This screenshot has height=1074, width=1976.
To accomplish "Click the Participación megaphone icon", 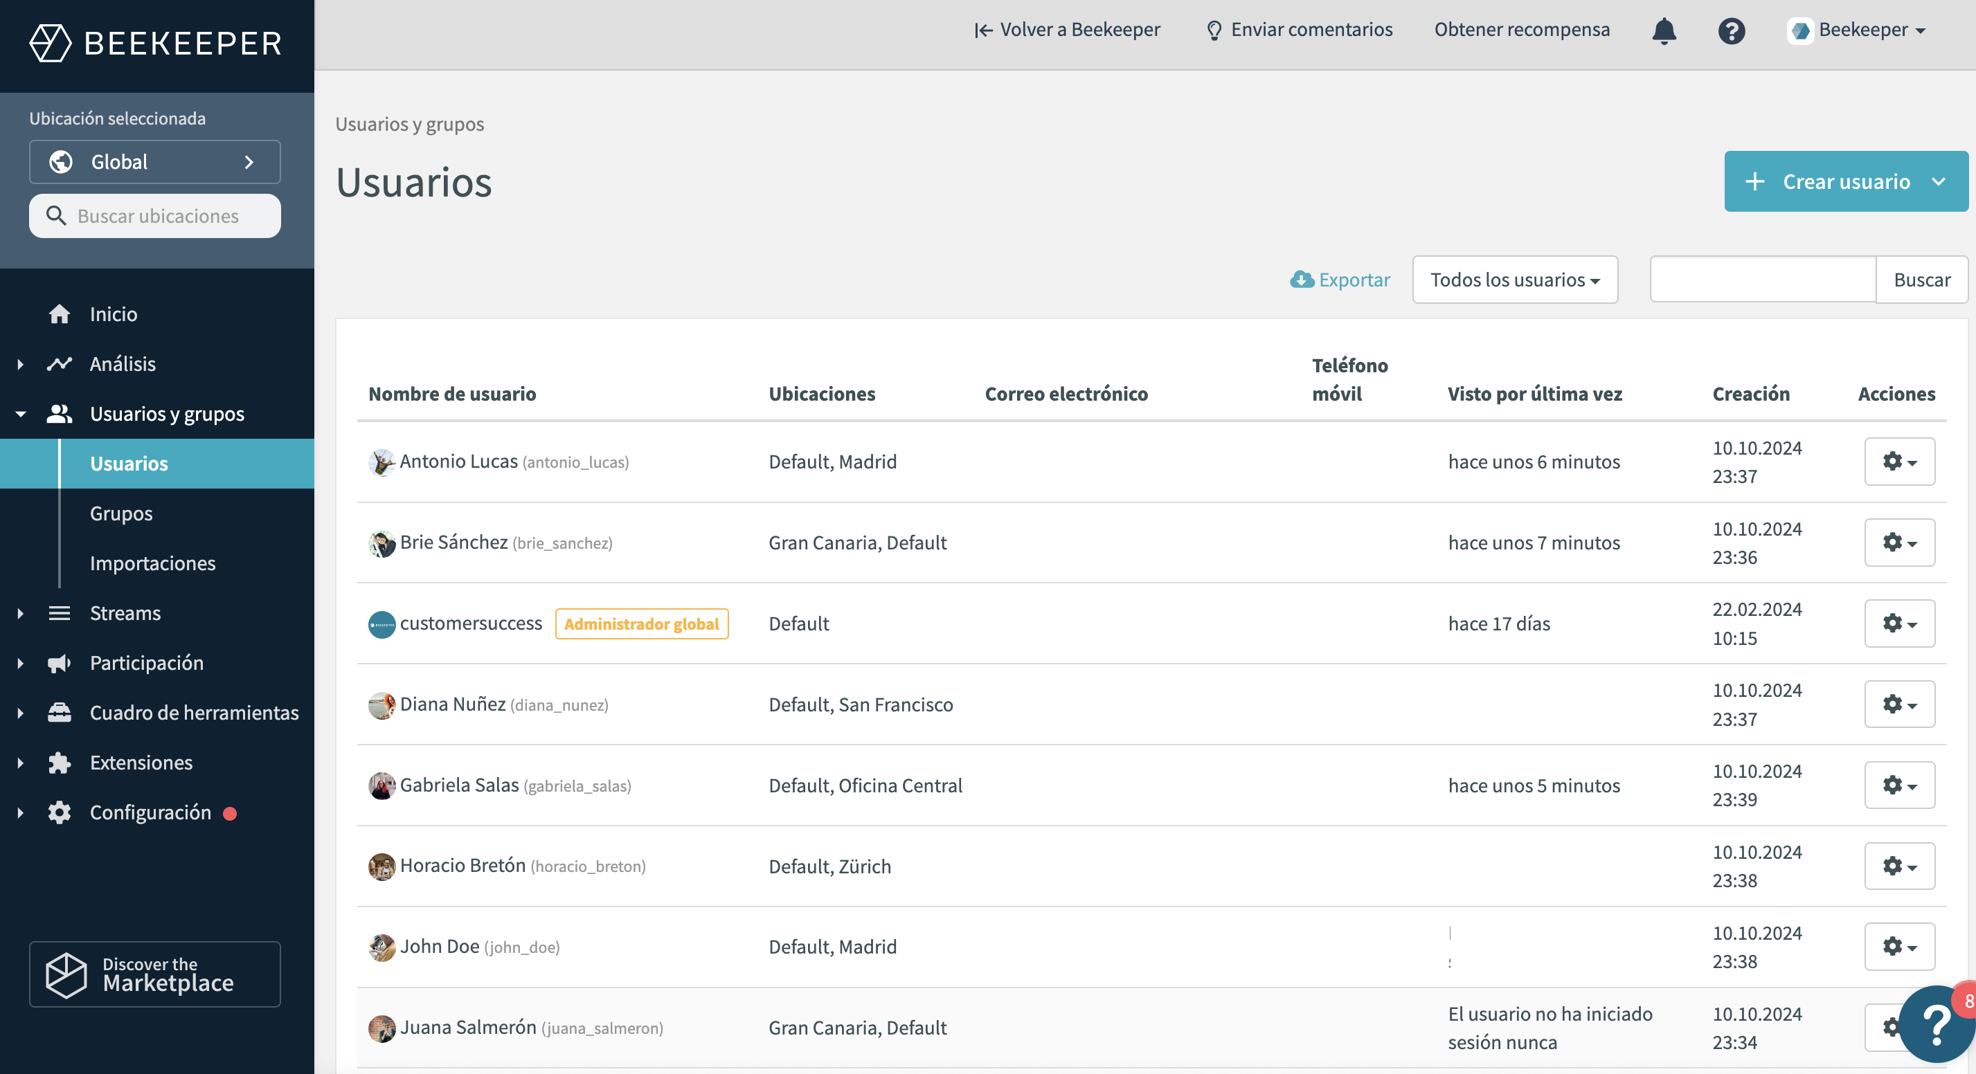I will (59, 663).
